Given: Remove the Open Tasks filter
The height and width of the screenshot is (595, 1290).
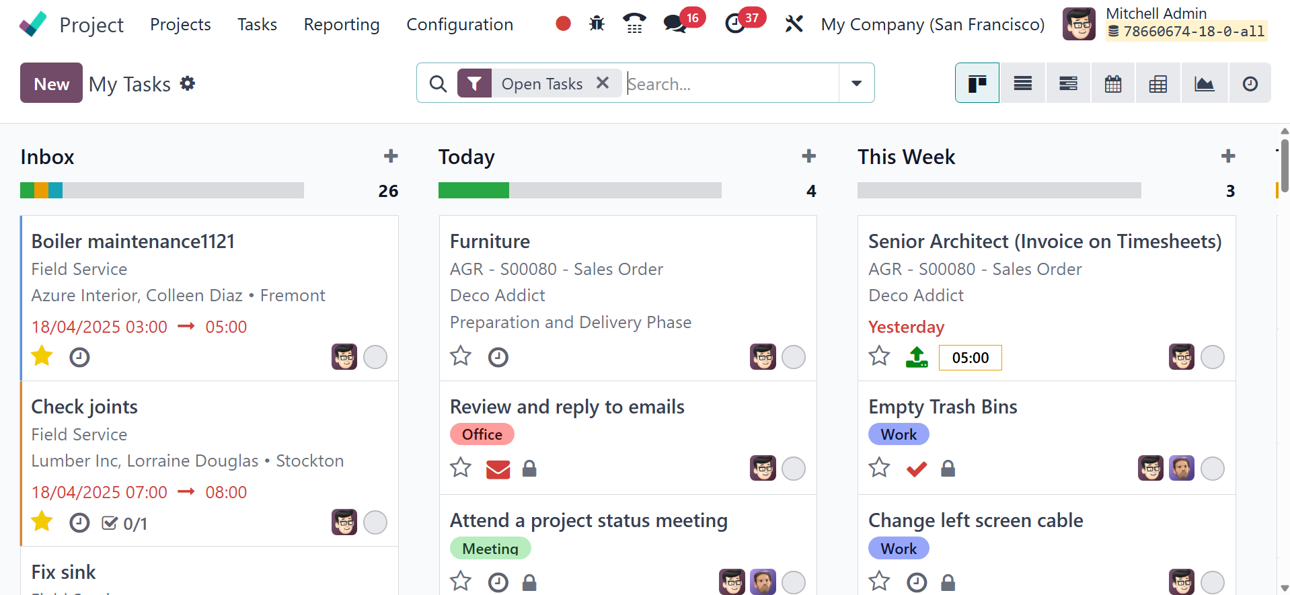Looking at the screenshot, I should pos(603,83).
